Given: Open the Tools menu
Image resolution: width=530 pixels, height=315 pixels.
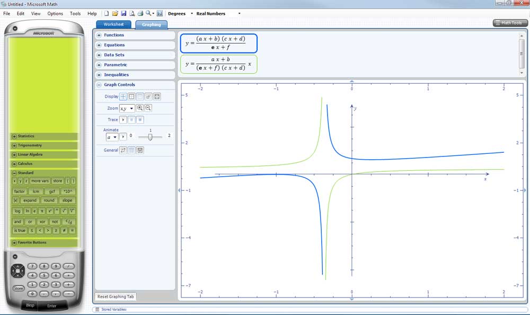Looking at the screenshot, I should (75, 14).
